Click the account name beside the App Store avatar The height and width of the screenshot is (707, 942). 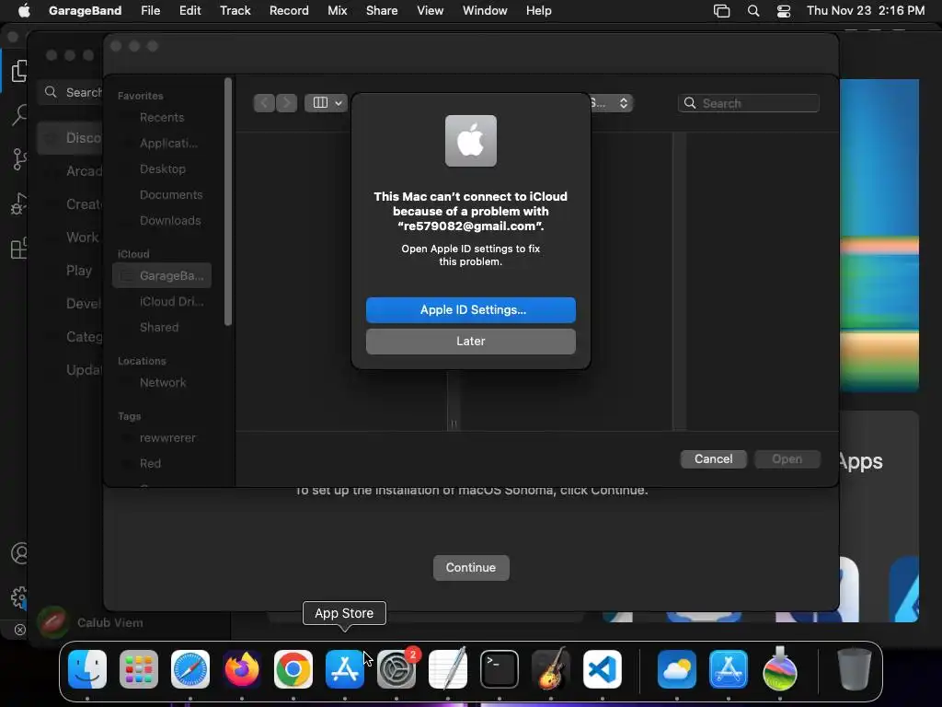pyautogui.click(x=110, y=623)
